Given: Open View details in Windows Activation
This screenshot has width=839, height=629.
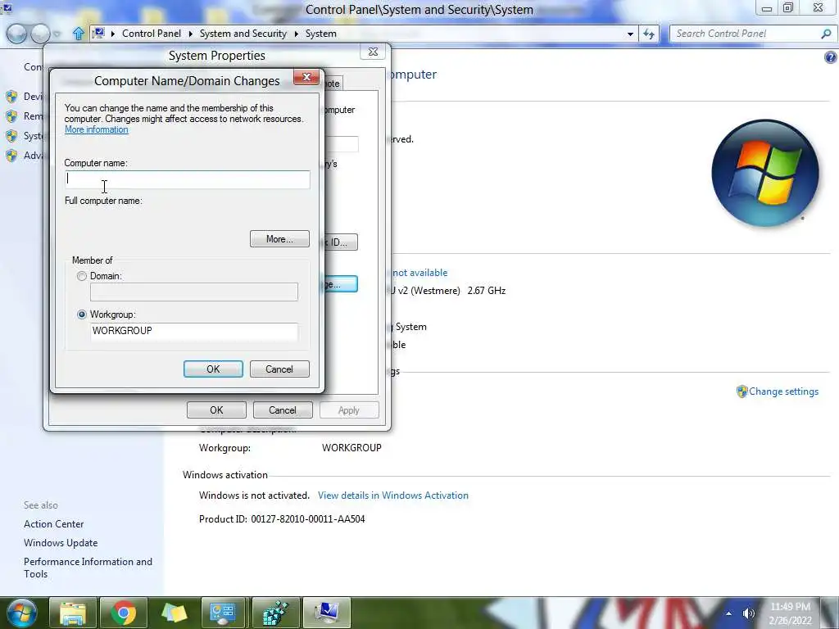Looking at the screenshot, I should coord(393,496).
